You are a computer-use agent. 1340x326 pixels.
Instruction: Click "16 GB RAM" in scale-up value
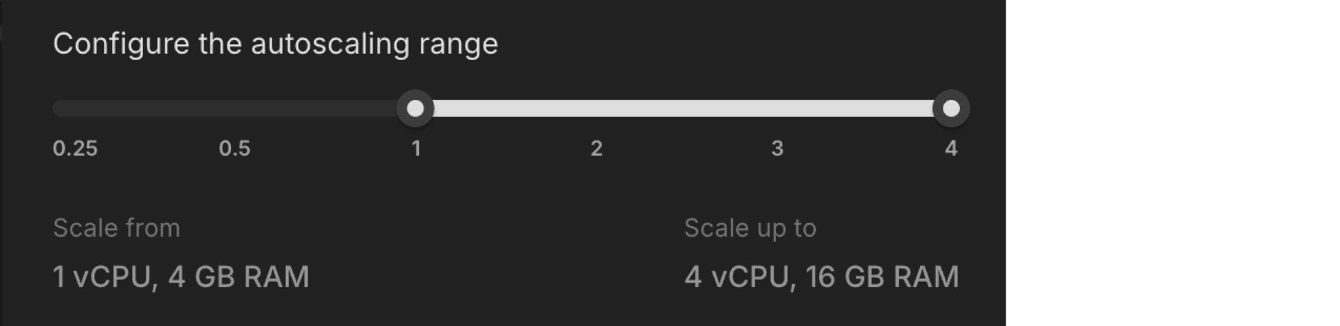coord(882,277)
